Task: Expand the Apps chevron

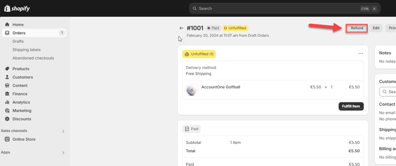Action: pos(63,153)
